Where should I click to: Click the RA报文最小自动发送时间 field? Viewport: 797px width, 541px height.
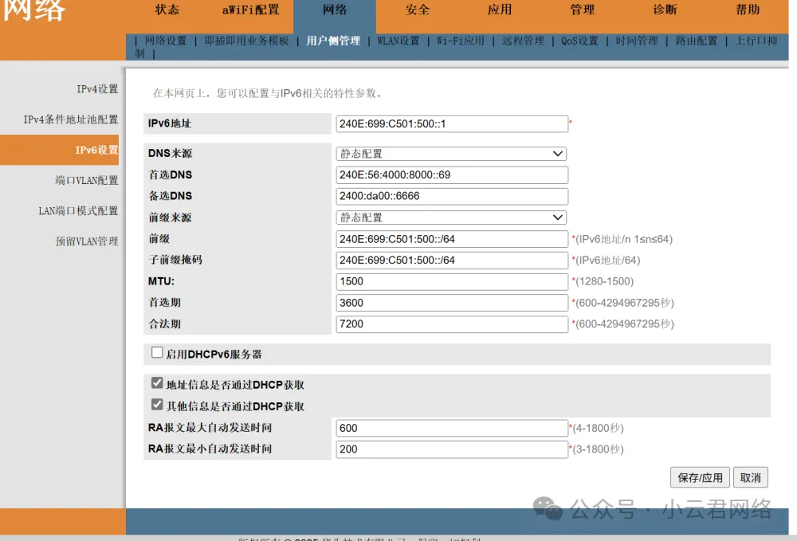452,449
